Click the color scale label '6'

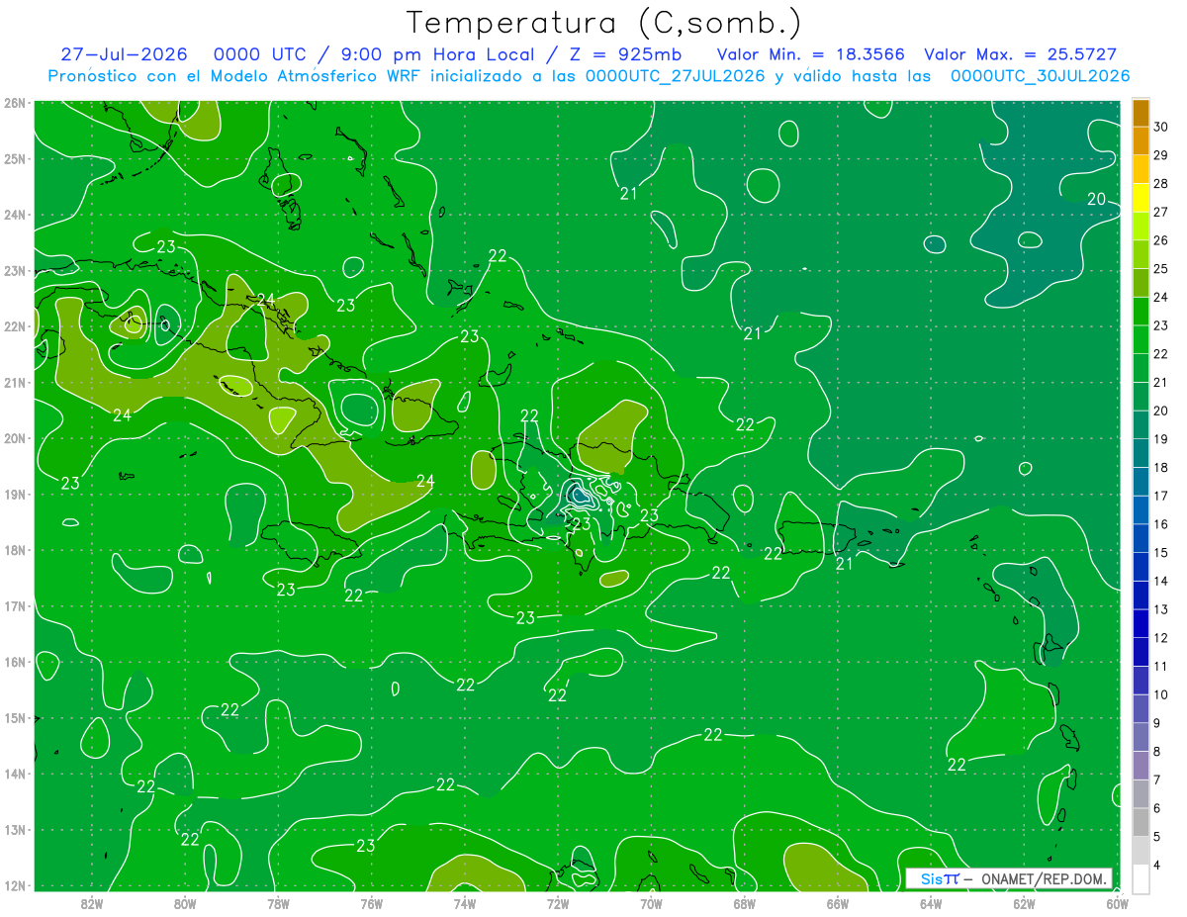1157,808
